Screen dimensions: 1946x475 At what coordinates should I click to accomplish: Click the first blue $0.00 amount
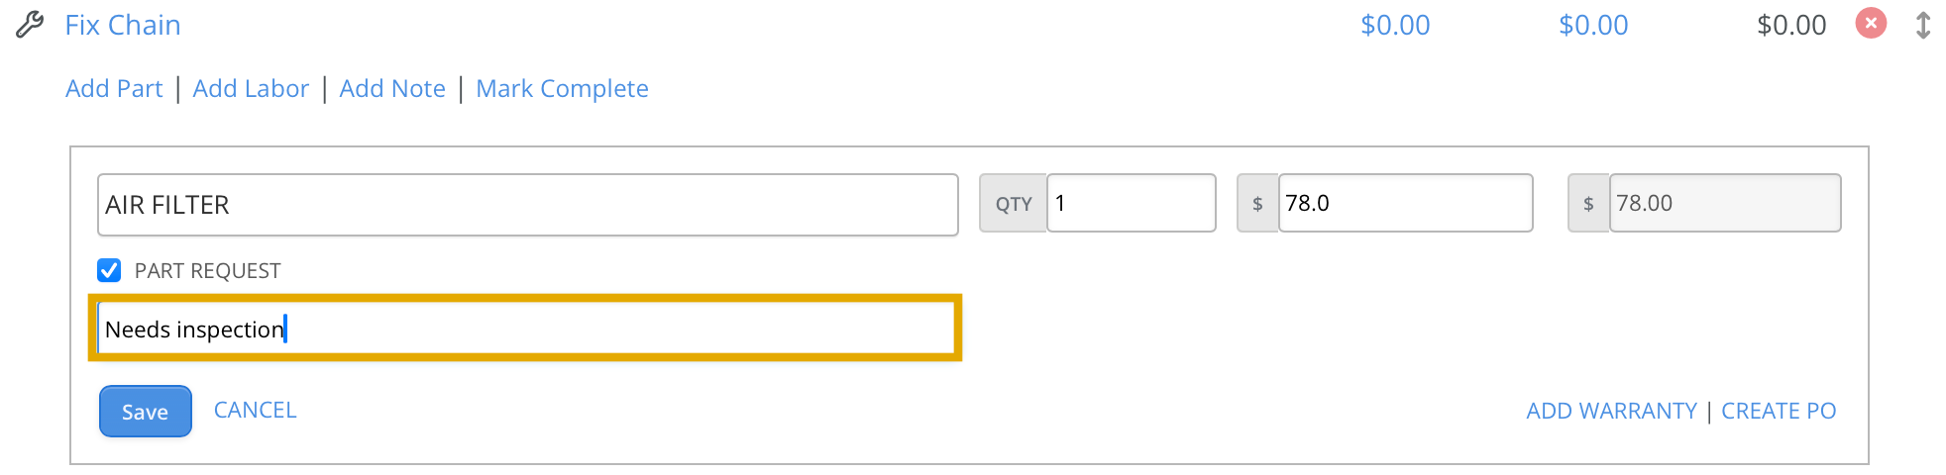[x=1395, y=25]
